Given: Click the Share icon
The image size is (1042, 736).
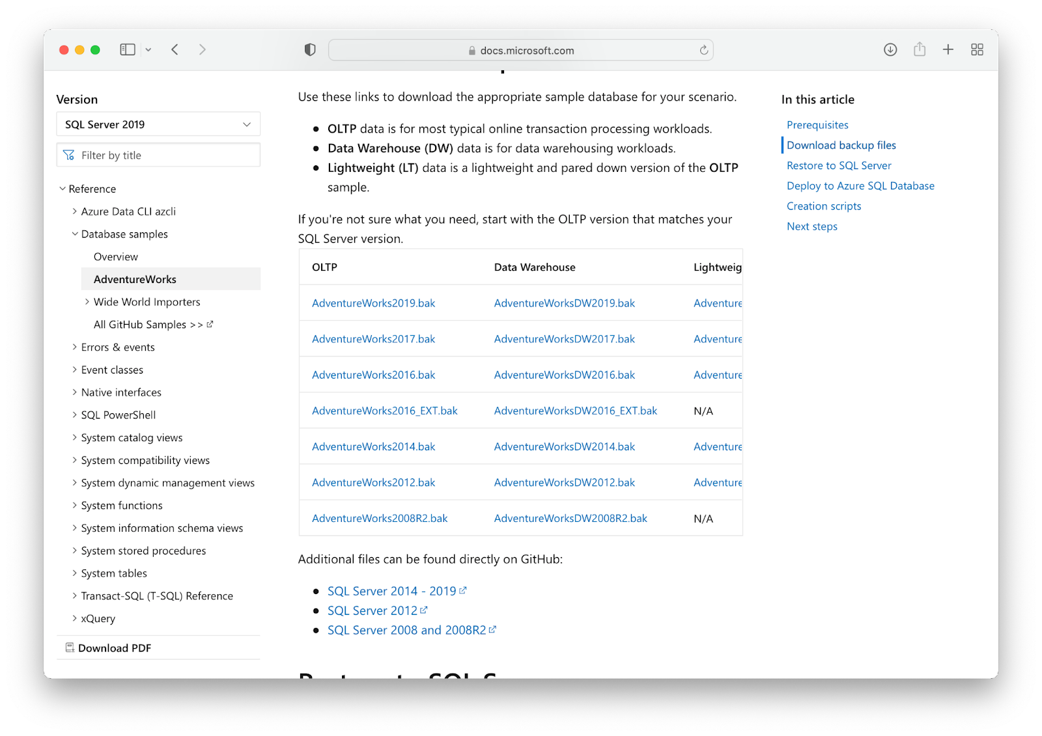Looking at the screenshot, I should click(920, 49).
